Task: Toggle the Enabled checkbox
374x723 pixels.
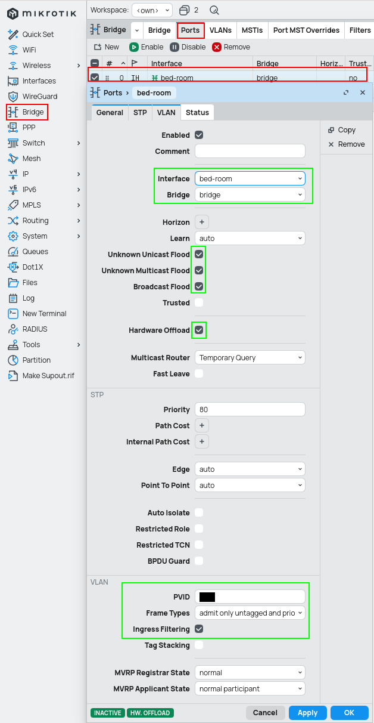Action: (x=199, y=135)
